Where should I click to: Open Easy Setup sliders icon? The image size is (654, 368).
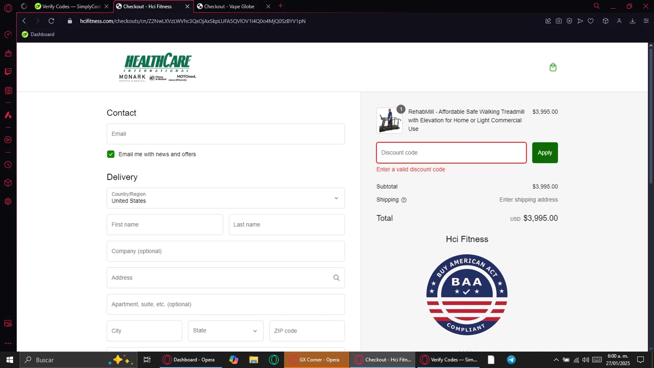646,21
